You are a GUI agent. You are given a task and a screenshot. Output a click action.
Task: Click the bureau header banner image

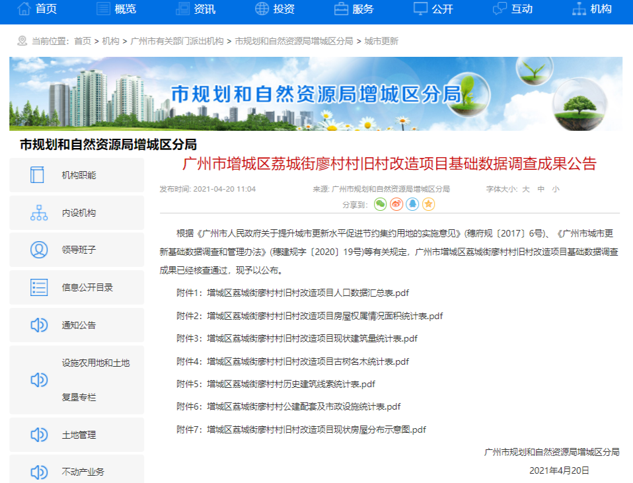pyautogui.click(x=316, y=94)
